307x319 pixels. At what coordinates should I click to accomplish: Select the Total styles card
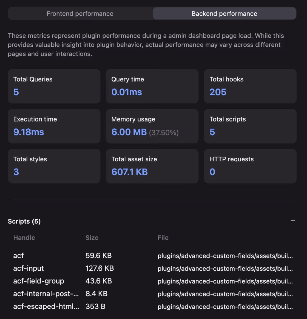(54, 166)
